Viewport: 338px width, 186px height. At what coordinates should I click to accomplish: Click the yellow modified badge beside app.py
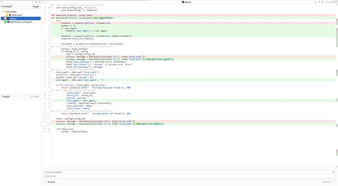(5, 19)
